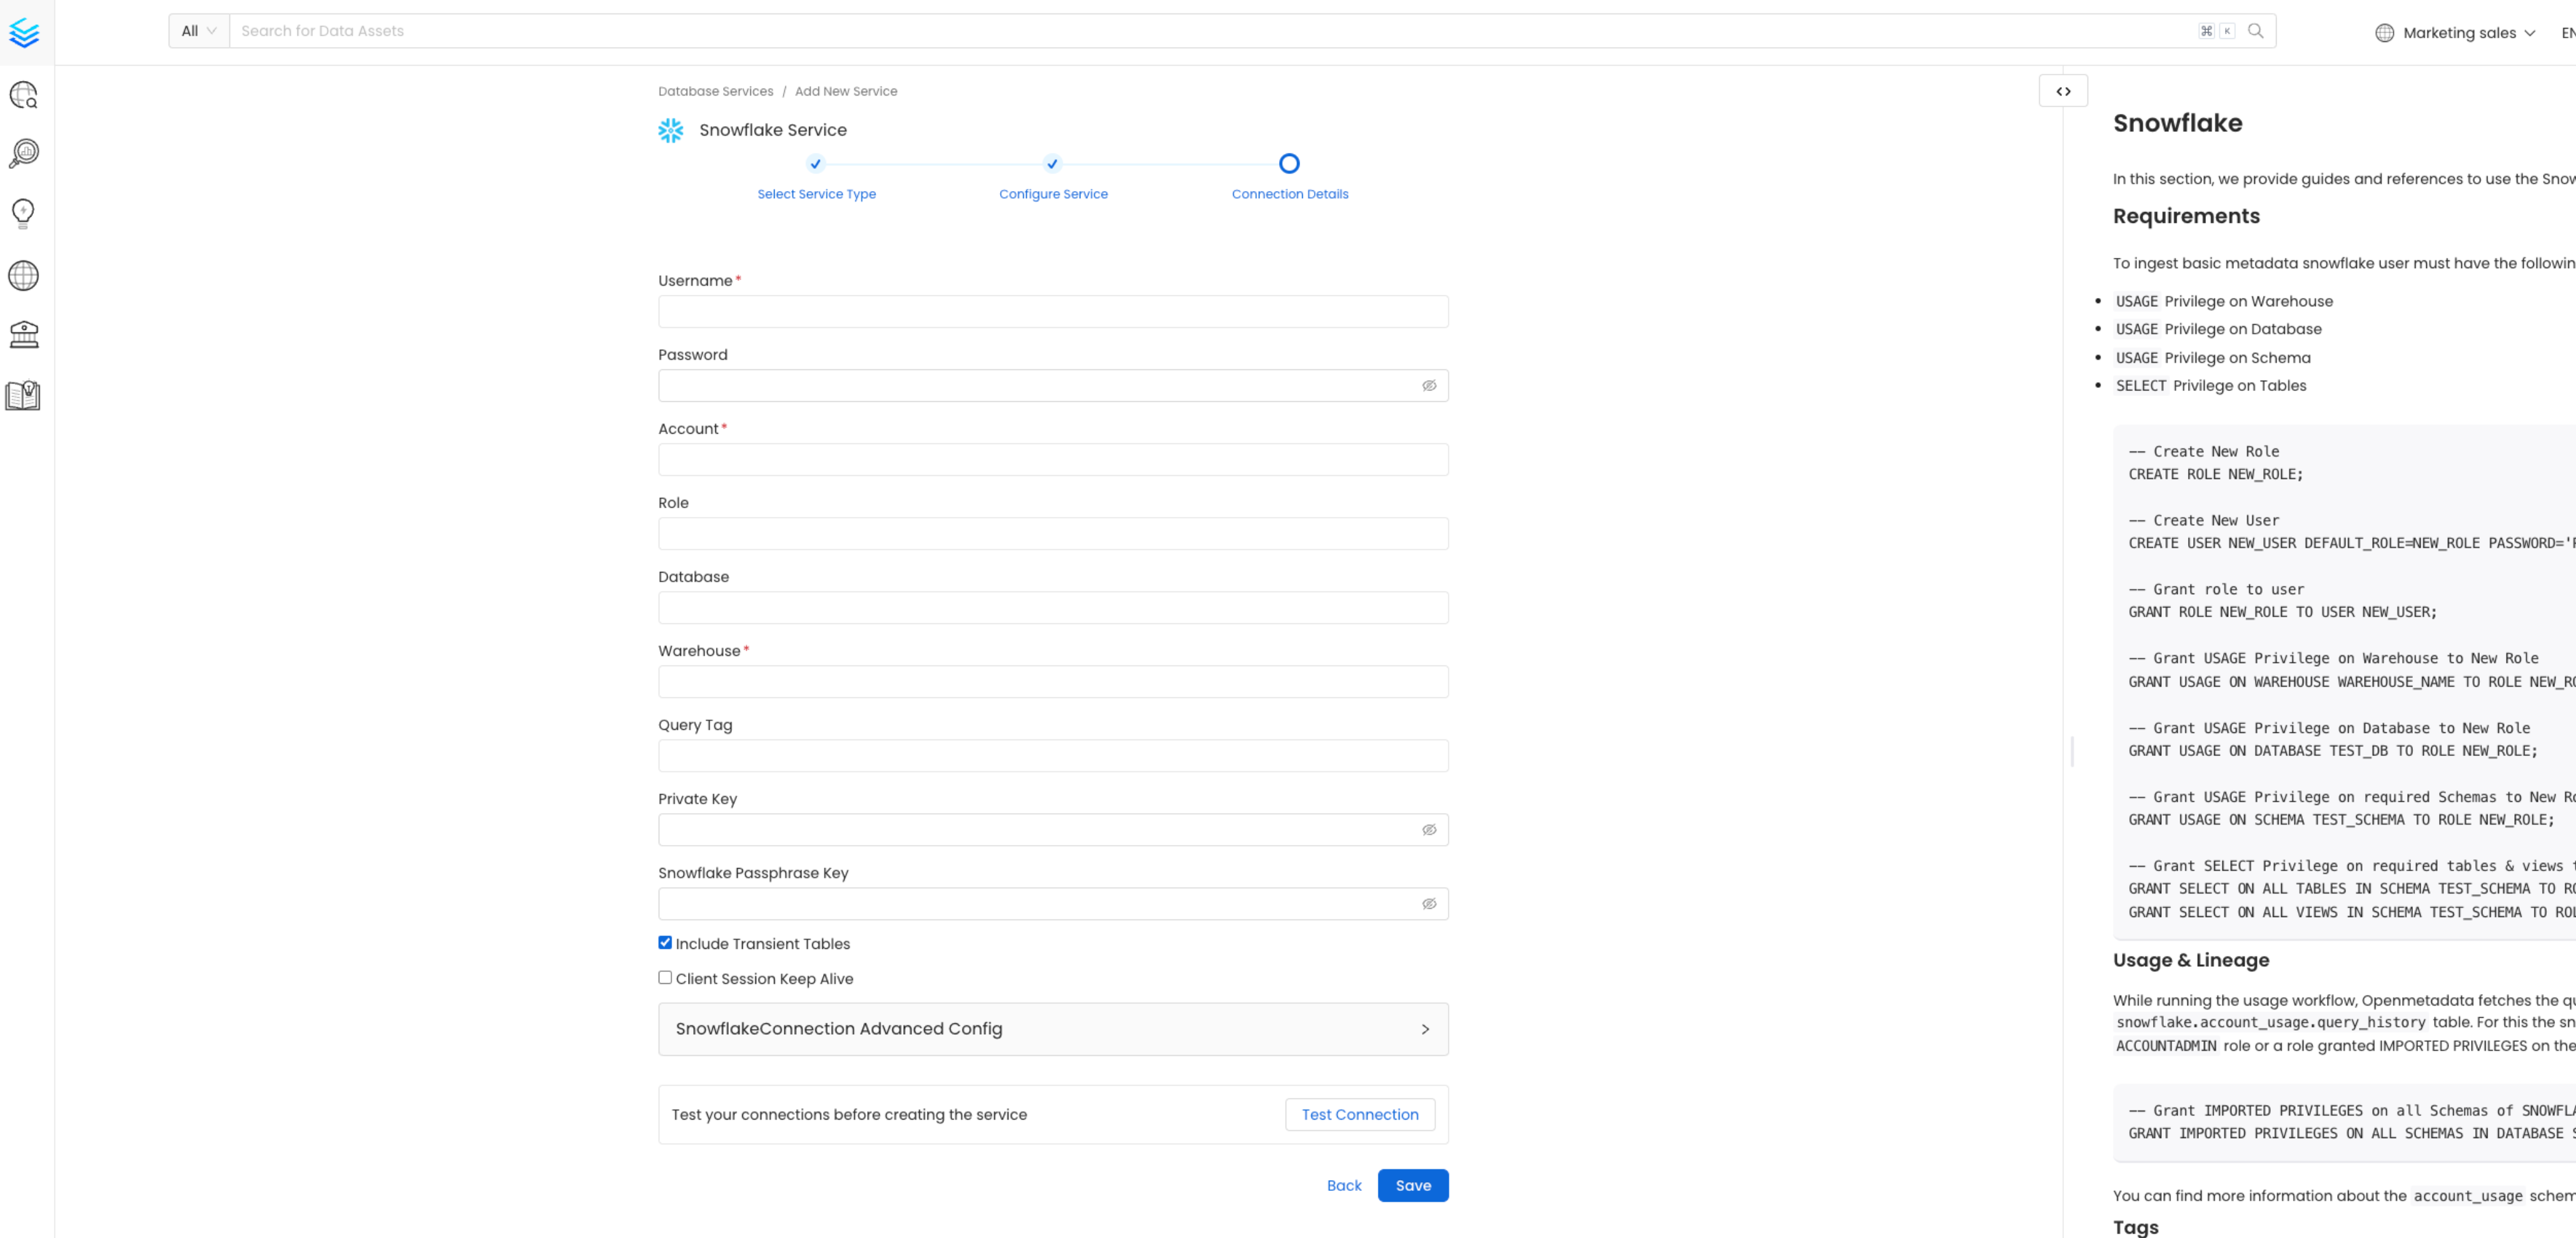The image size is (2576, 1238).
Task: Open the Insights lightbulb icon
Action: click(x=24, y=213)
